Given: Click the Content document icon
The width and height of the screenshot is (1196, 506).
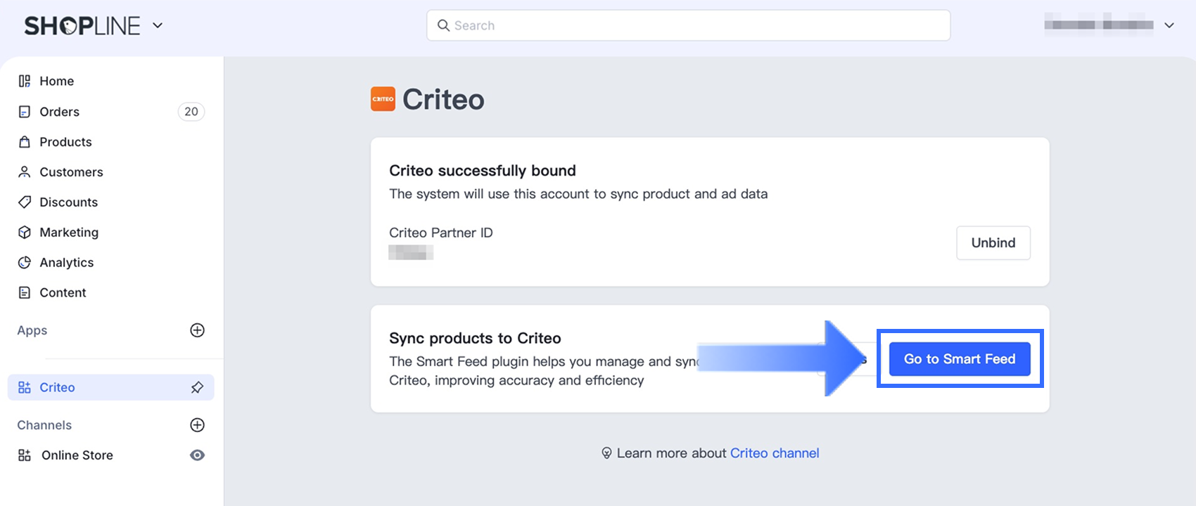Looking at the screenshot, I should [x=25, y=293].
